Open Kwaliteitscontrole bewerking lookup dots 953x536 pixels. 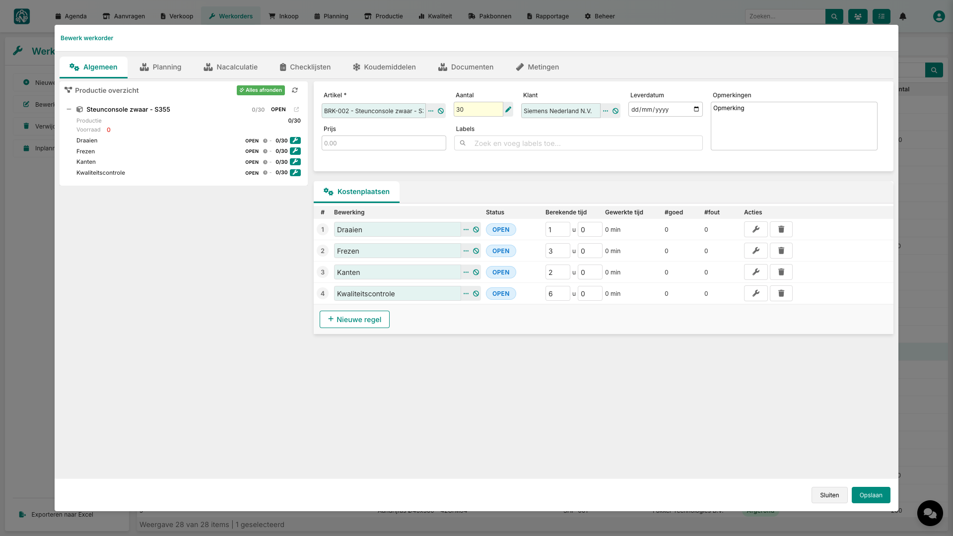[466, 294]
